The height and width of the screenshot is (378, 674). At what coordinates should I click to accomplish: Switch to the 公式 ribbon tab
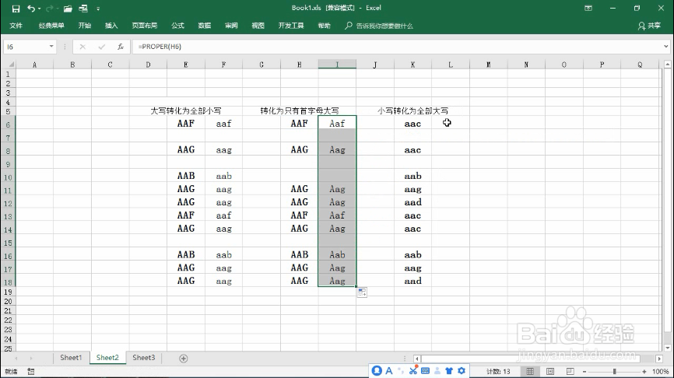tap(177, 26)
